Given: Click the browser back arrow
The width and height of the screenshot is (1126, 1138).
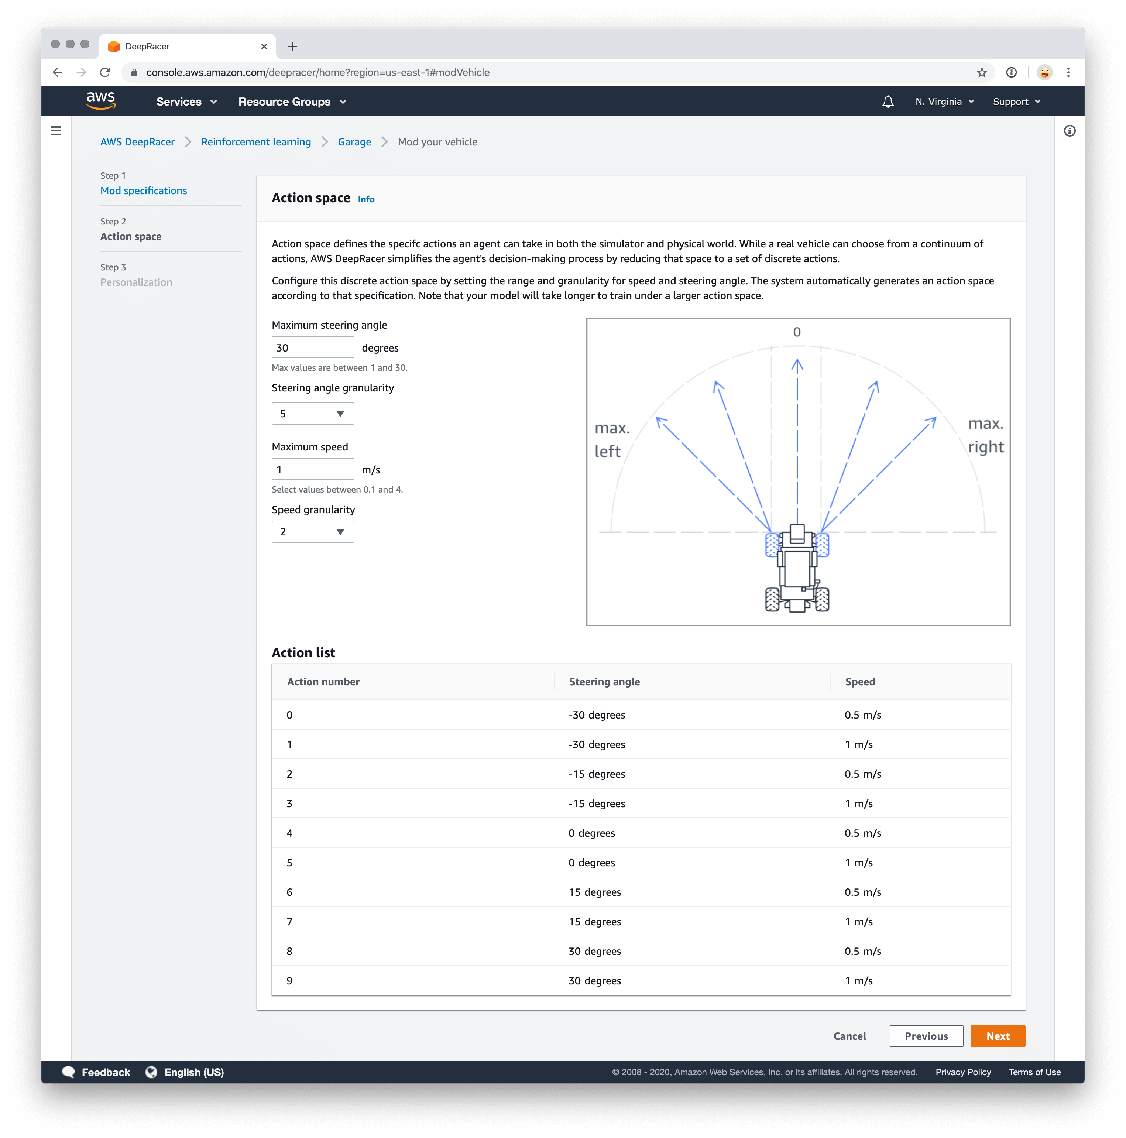Looking at the screenshot, I should coord(57,72).
